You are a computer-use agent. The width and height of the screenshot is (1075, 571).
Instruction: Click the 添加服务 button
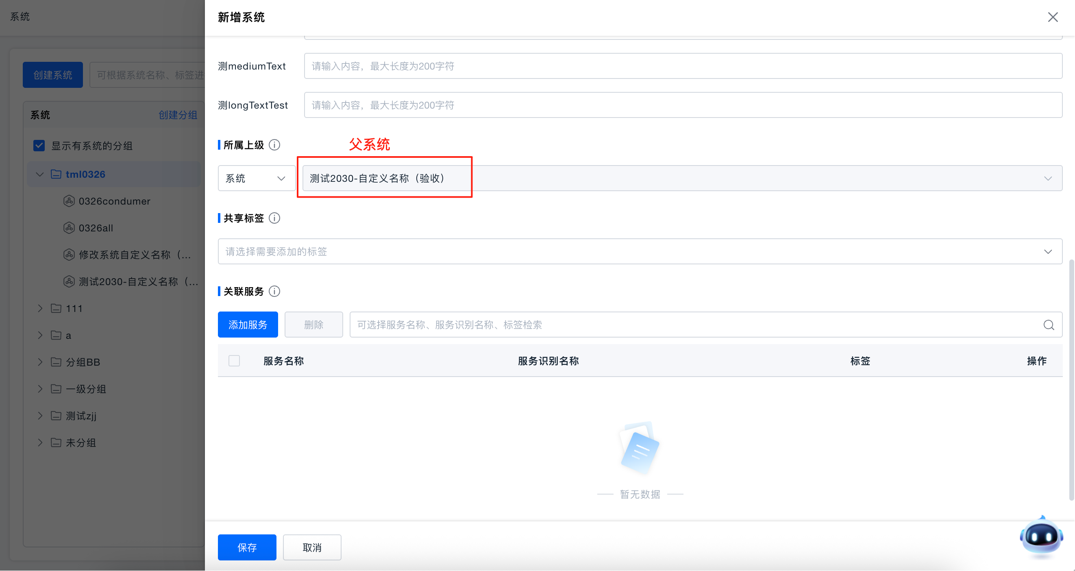coord(248,325)
